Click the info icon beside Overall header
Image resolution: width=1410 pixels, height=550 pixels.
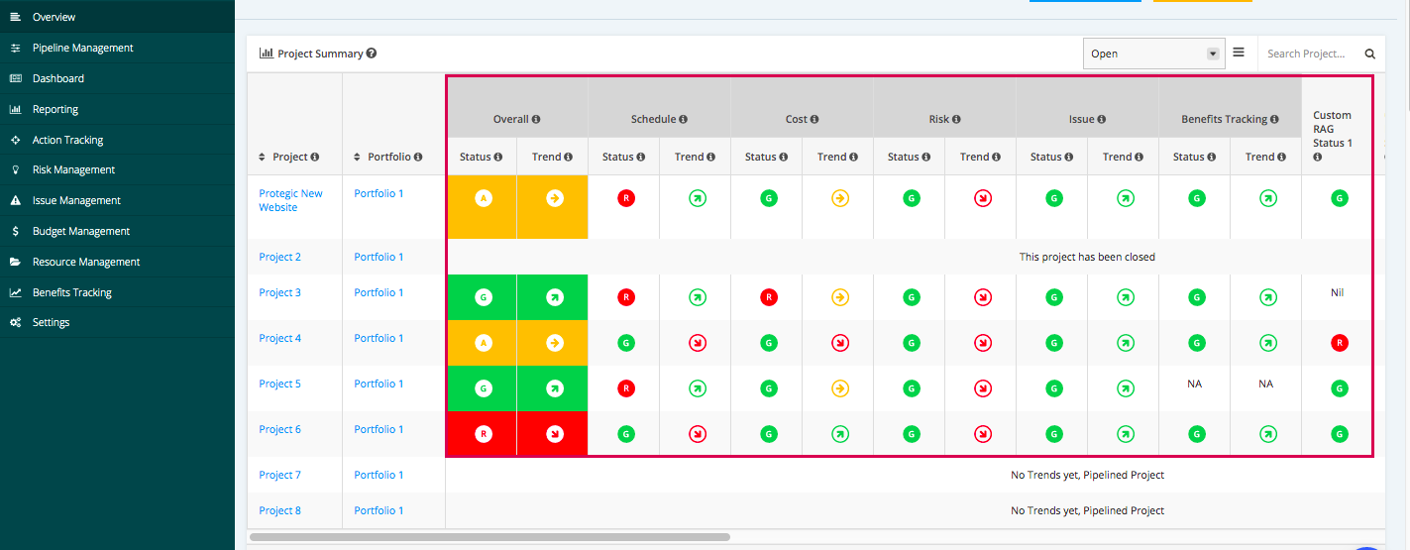(x=536, y=119)
